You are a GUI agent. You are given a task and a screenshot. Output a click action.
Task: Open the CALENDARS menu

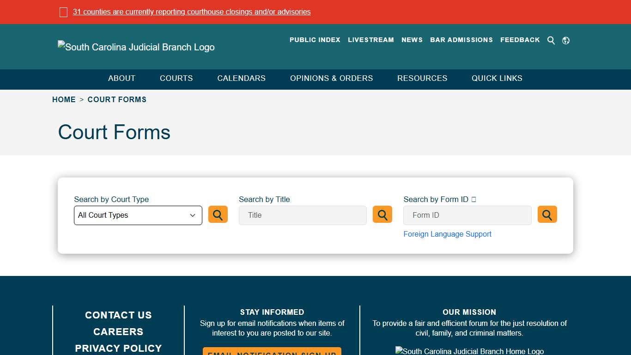click(x=241, y=79)
